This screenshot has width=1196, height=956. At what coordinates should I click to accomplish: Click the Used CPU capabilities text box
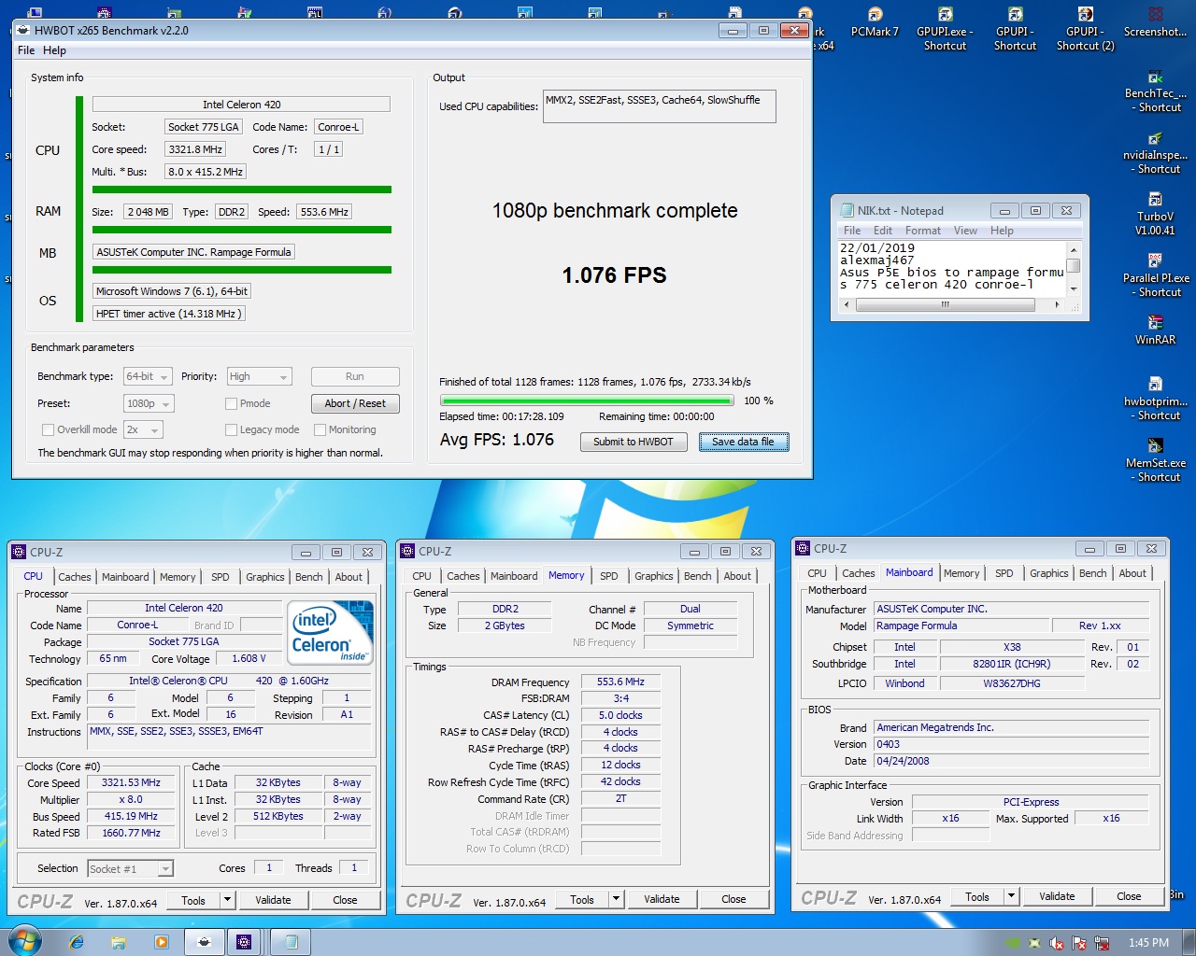pyautogui.click(x=659, y=106)
